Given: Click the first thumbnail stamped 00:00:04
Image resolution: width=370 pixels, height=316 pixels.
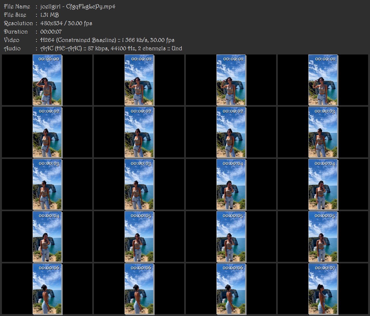Looking at the screenshot, I should [231, 184].
